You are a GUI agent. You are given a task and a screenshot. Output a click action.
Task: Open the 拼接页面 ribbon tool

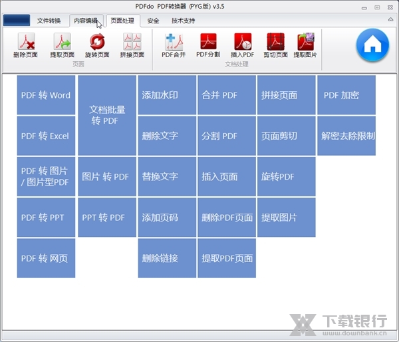pos(132,45)
